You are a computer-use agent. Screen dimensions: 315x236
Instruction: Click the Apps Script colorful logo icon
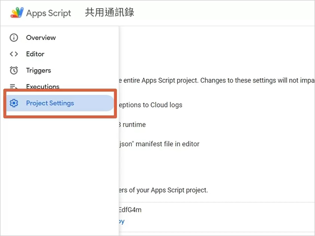coord(17,13)
